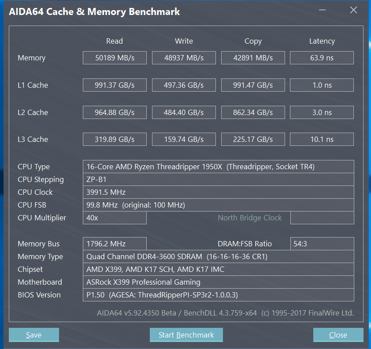
Task: Click the L1 Cache Copy 991.47 GB/s field
Action: click(x=253, y=85)
